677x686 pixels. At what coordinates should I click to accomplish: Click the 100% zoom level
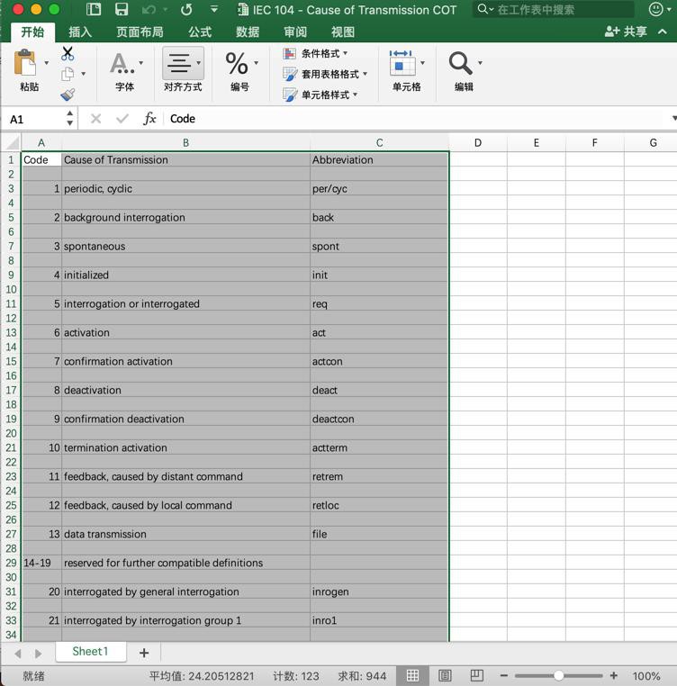(x=645, y=676)
